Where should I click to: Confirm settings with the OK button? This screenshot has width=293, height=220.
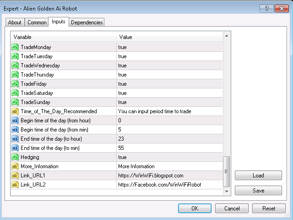pyautogui.click(x=195, y=209)
